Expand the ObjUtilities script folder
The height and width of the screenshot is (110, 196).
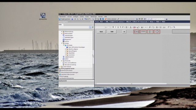[65, 53]
